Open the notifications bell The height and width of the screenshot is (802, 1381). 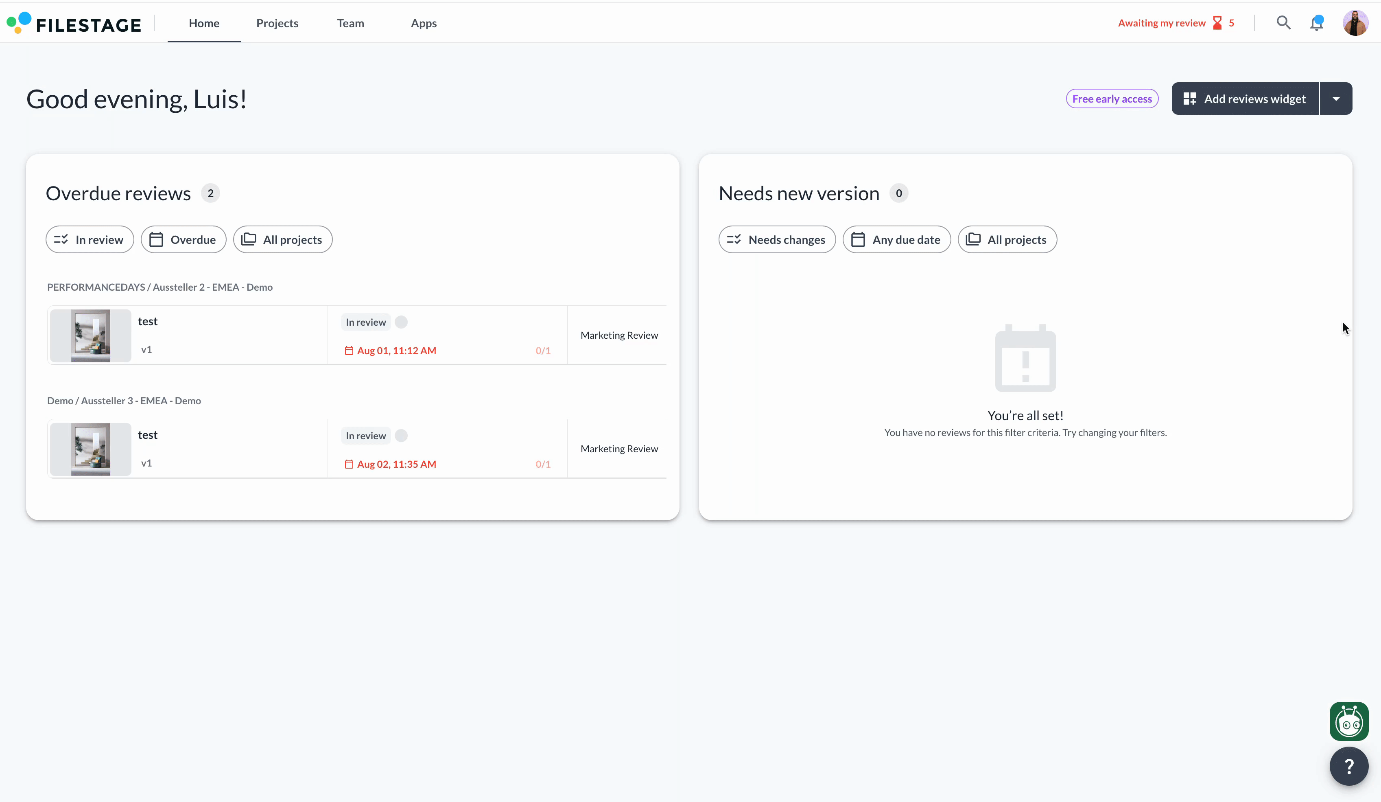point(1316,23)
